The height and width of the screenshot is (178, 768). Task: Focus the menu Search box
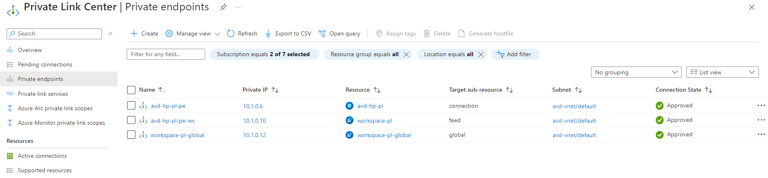[54, 34]
